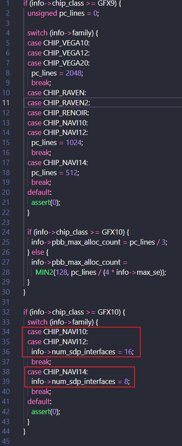The image size is (182, 446).
Task: Click num_sdp_interfaces = 16 assignment
Action: pyautogui.click(x=82, y=352)
